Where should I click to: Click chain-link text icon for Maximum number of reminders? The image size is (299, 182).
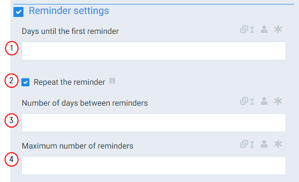[x=247, y=144]
